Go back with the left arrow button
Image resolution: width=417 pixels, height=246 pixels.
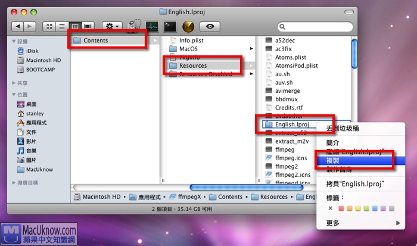coord(17,26)
